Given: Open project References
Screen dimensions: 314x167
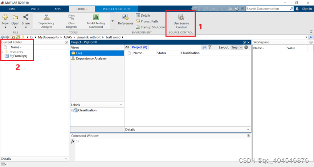Looking at the screenshot, I should 126,20.
